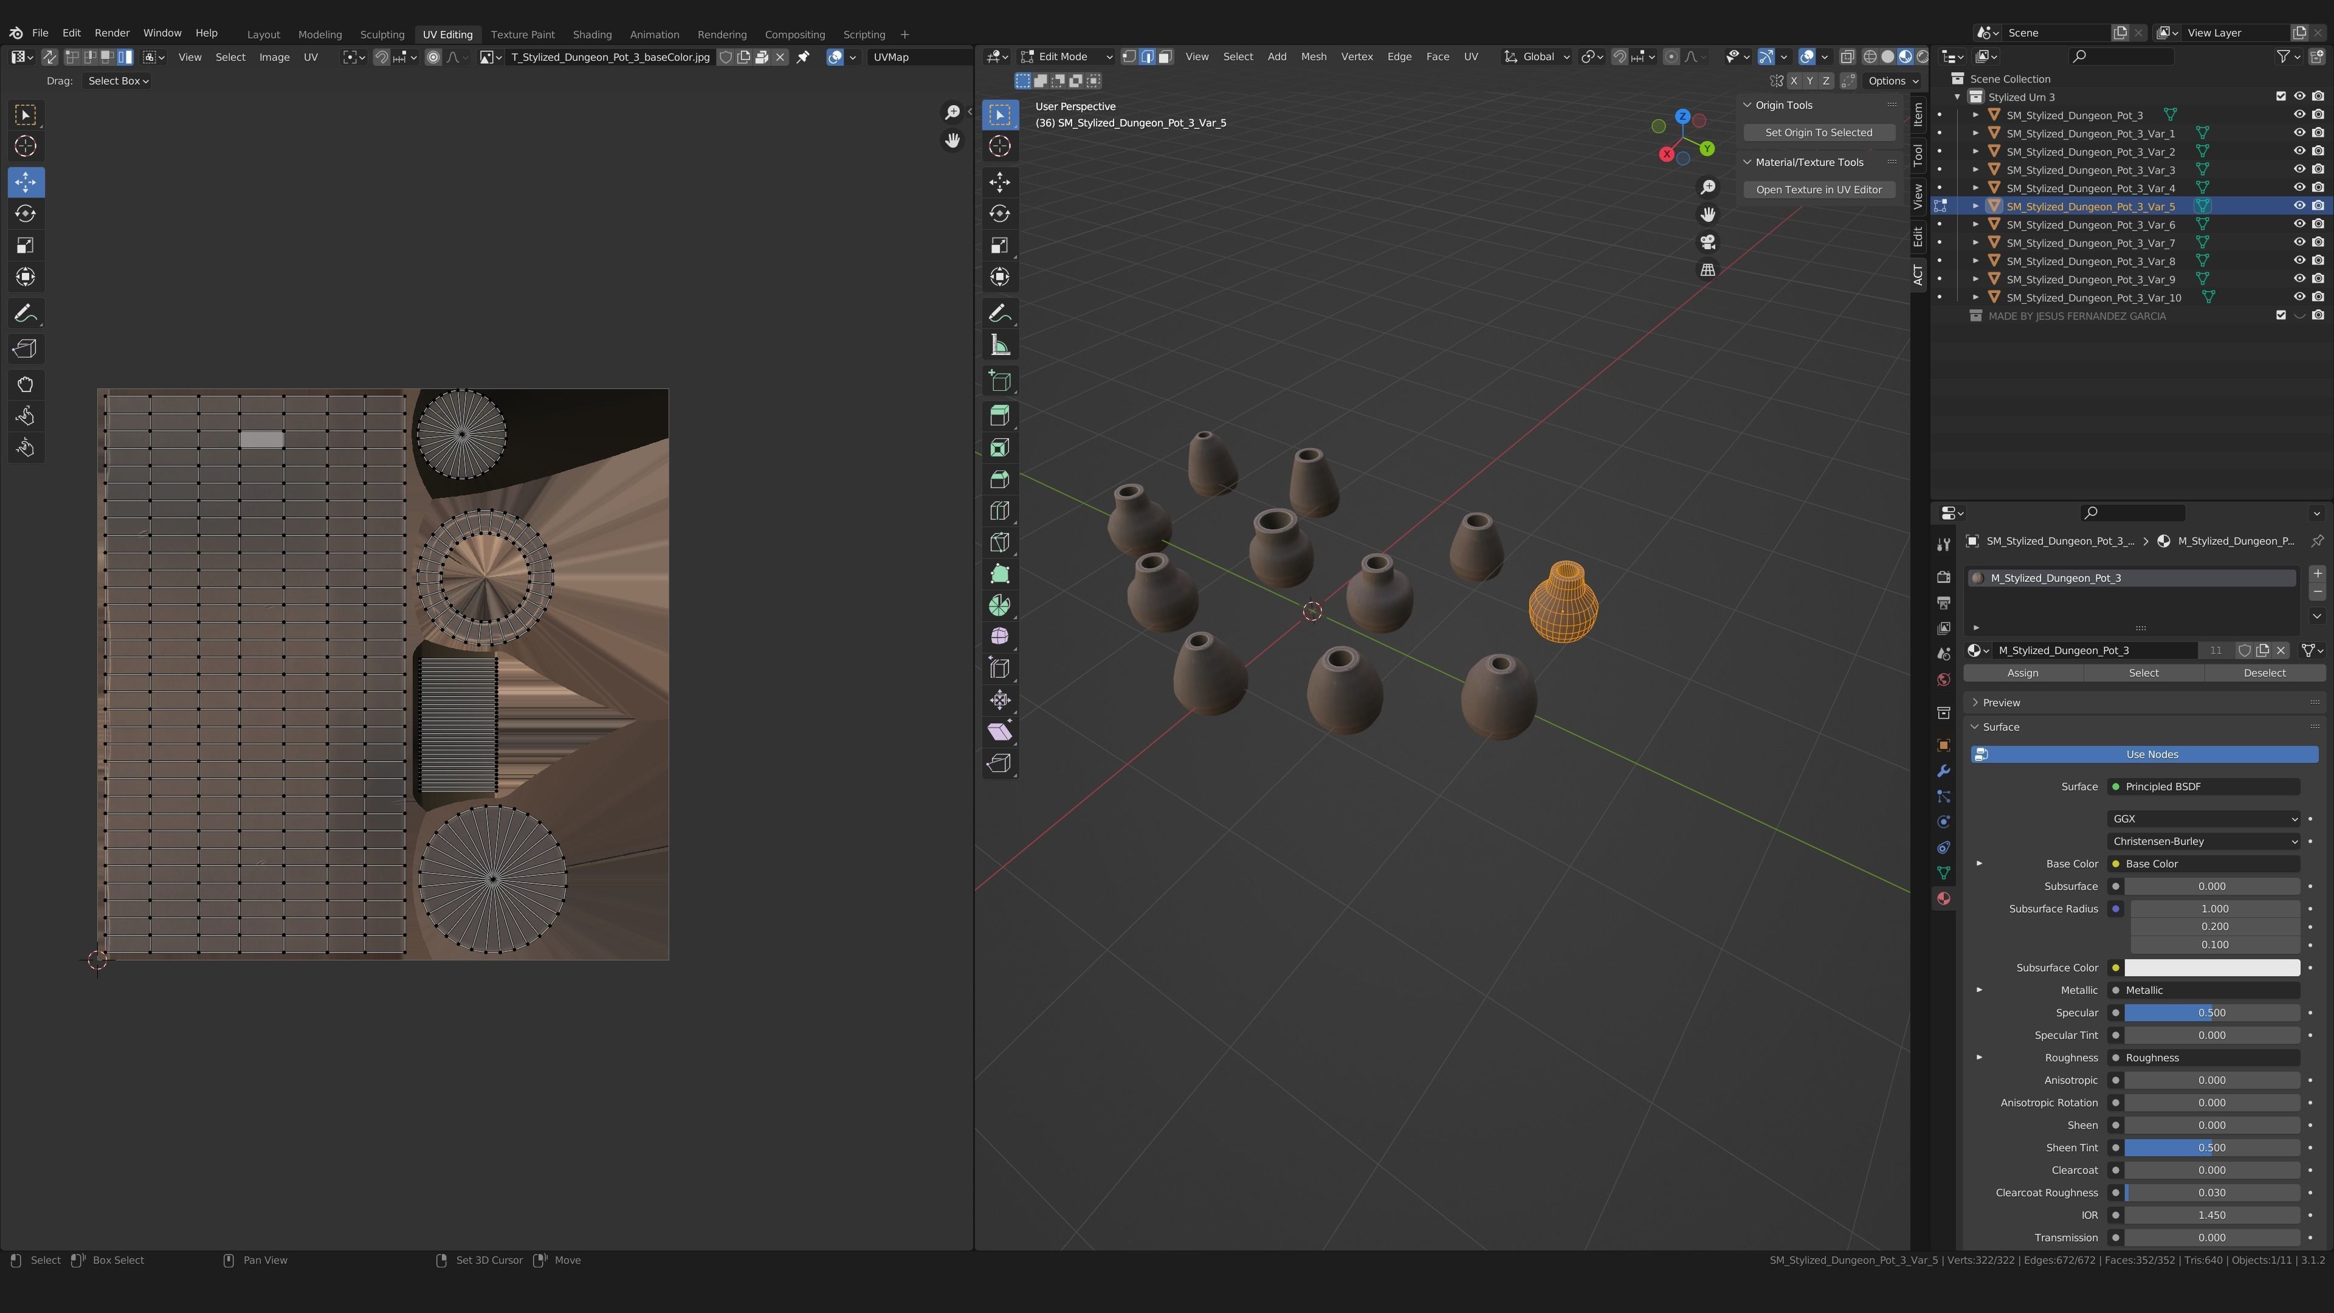Viewport: 2334px width, 1313px height.
Task: Select the Knife tool in 3D viewport
Action: coord(999,543)
